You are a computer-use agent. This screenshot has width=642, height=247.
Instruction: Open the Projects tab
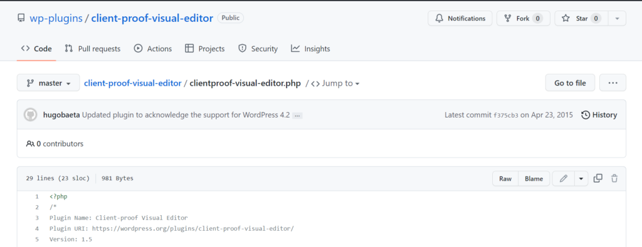pyautogui.click(x=205, y=49)
